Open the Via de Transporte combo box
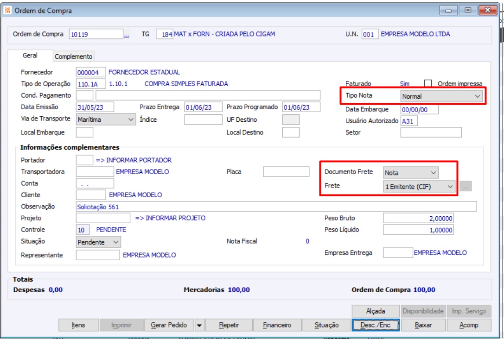This screenshot has width=504, height=339. coord(106,119)
